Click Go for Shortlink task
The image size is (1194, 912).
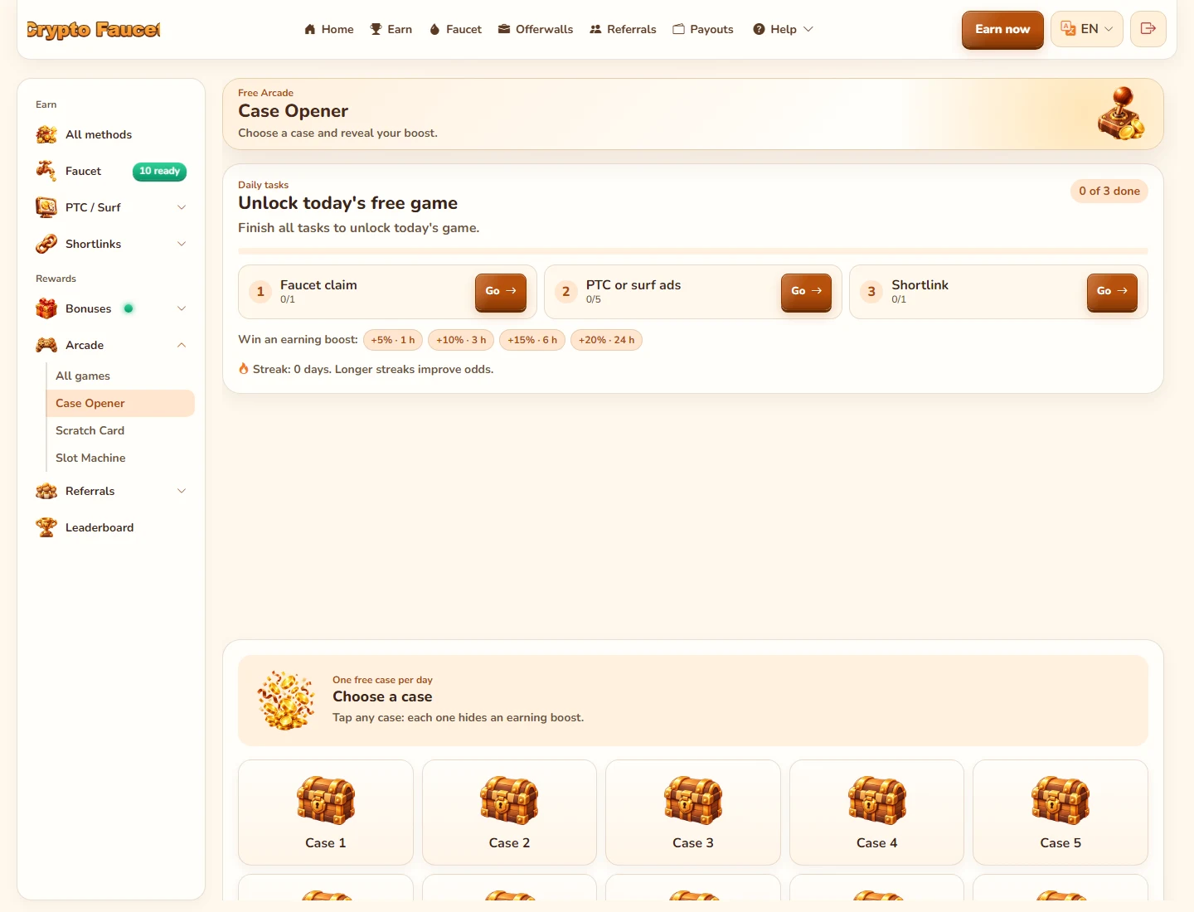point(1112,292)
